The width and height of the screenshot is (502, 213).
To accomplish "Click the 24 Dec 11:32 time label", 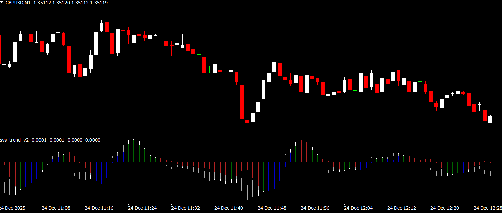I will tap(185, 208).
